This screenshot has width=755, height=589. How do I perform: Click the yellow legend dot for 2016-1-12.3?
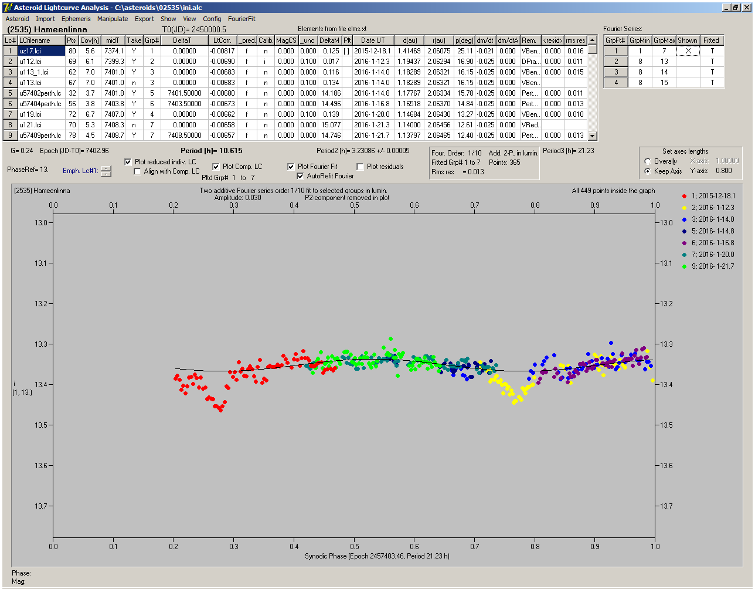pyautogui.click(x=685, y=208)
